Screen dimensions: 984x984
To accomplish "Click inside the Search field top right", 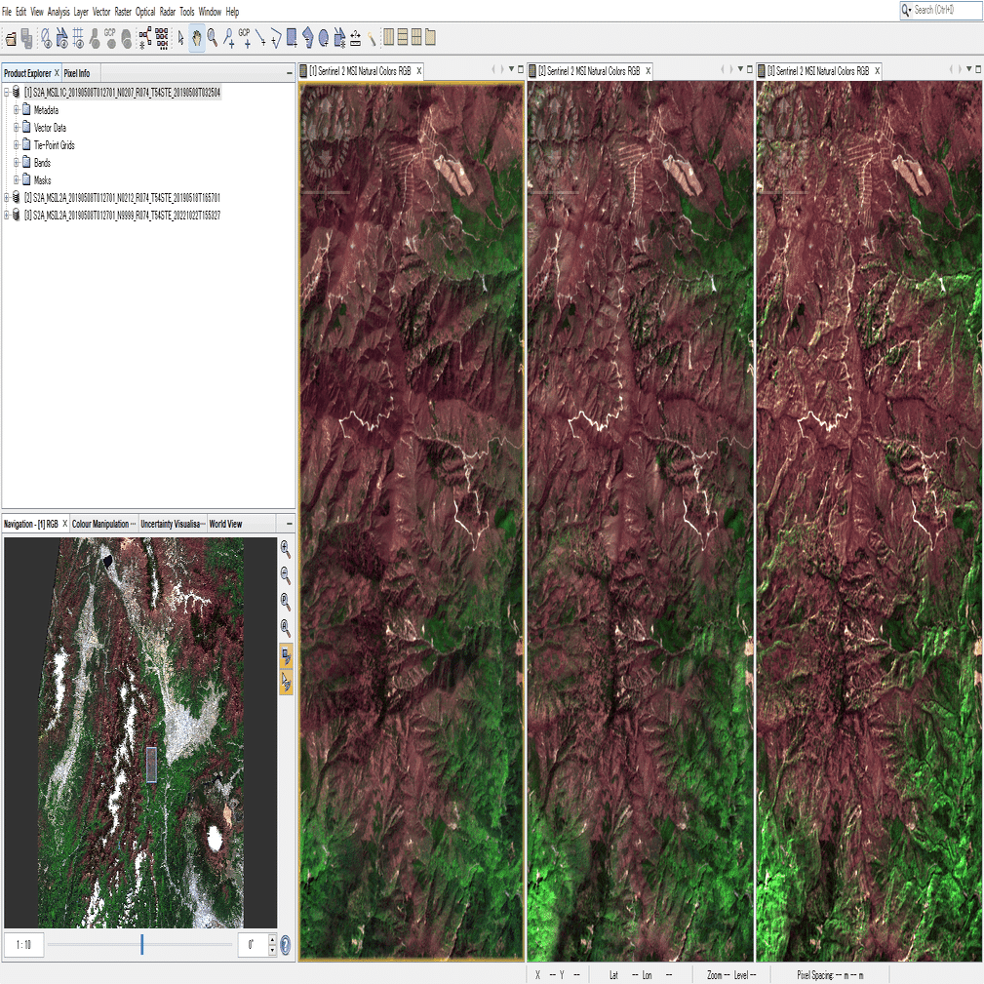I will pyautogui.click(x=941, y=10).
